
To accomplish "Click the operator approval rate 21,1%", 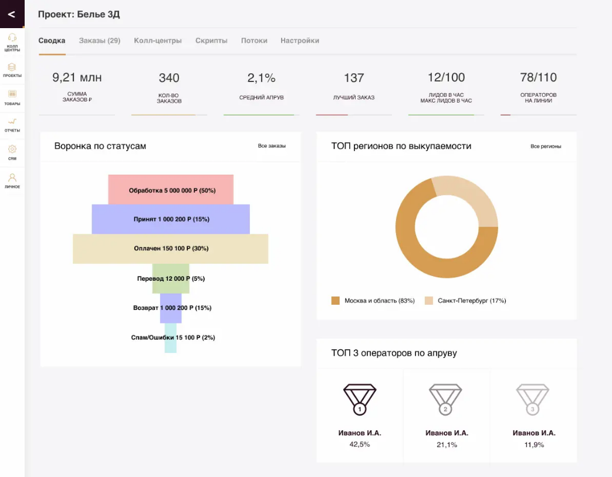I will coord(447,445).
